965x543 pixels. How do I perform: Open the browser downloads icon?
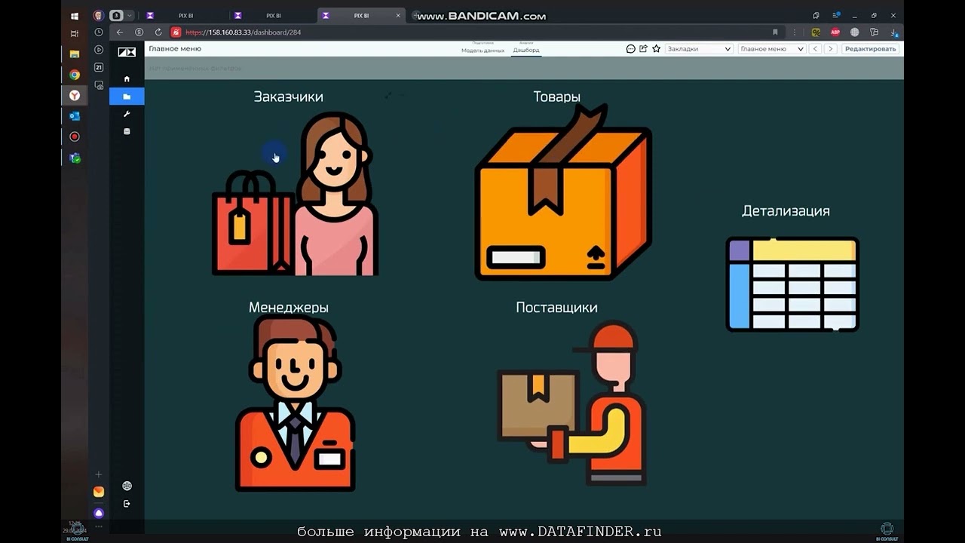pos(893,32)
